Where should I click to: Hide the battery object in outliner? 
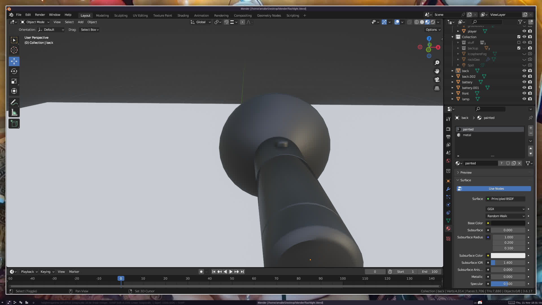point(524,82)
